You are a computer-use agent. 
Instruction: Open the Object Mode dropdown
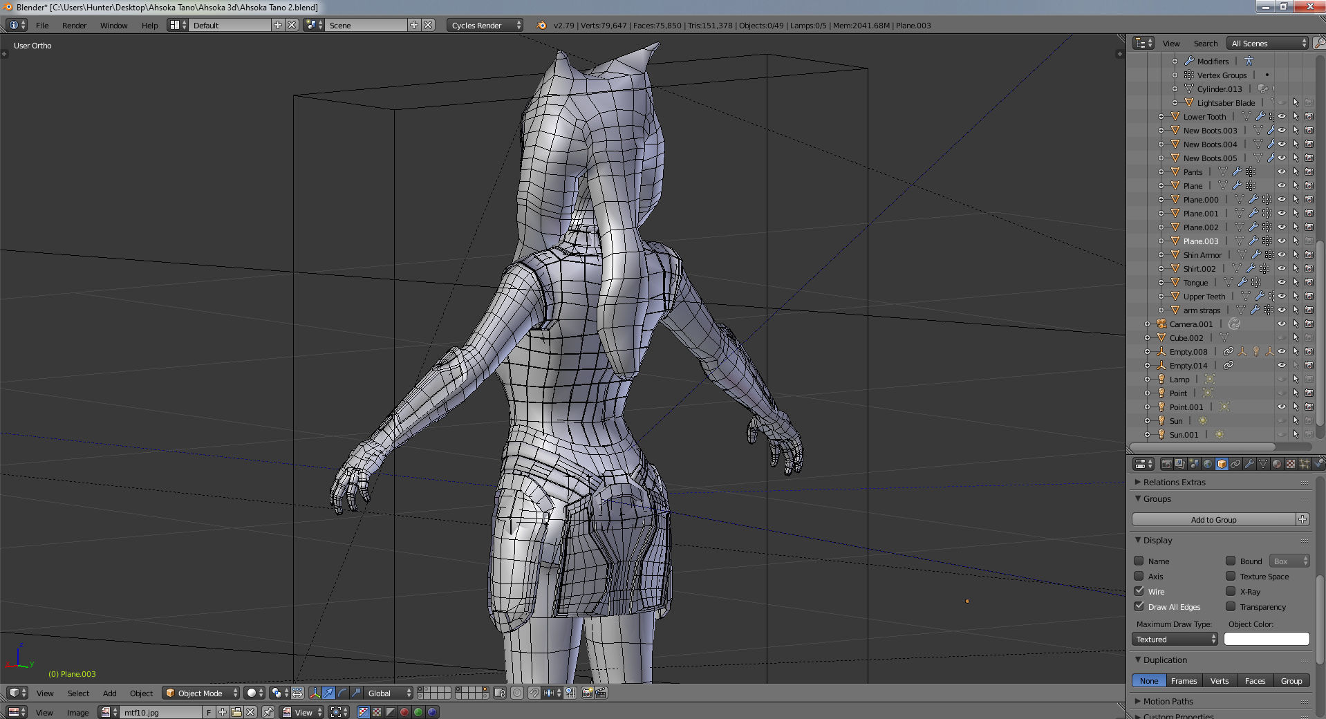tap(200, 693)
